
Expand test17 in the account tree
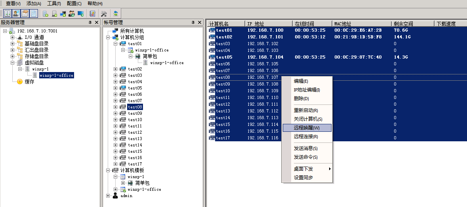coord(116,164)
